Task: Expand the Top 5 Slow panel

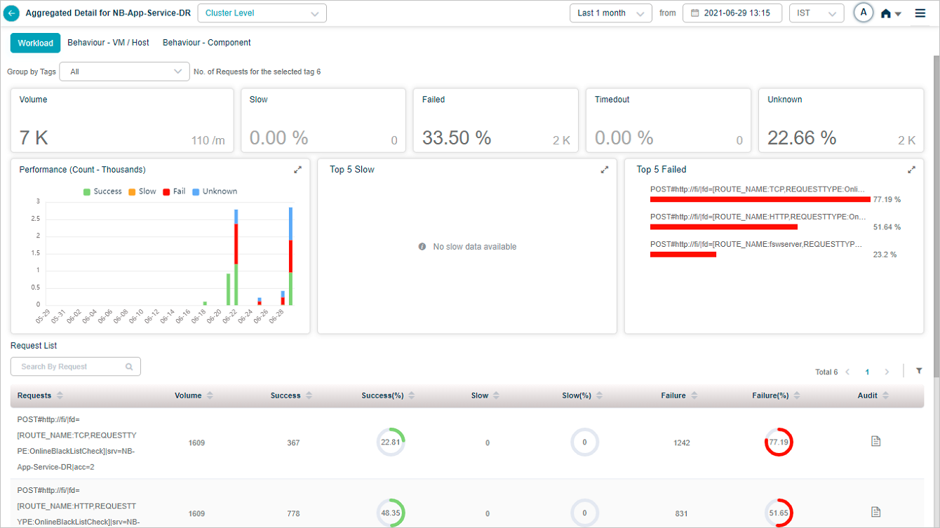Action: [x=605, y=170]
